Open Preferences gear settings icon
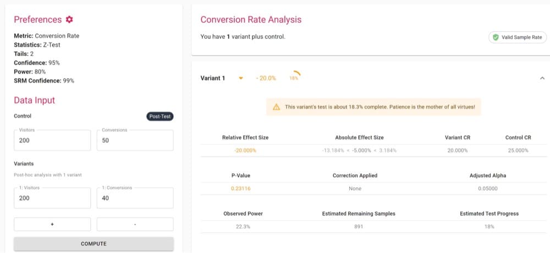 coord(69,20)
